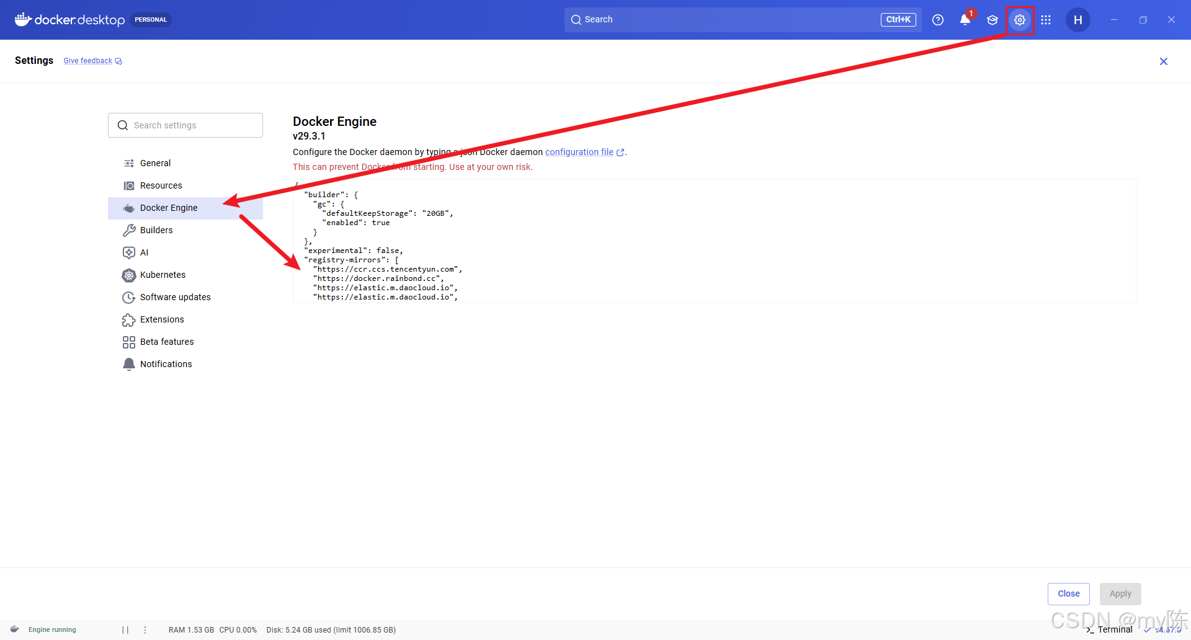Click the Apply button

pos(1120,593)
